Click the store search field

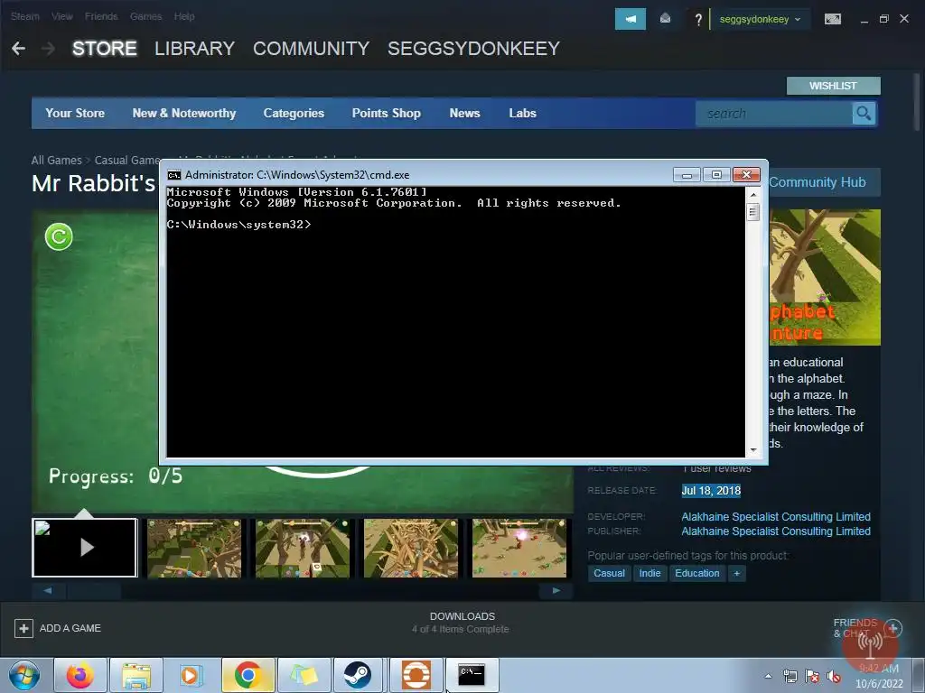(773, 113)
